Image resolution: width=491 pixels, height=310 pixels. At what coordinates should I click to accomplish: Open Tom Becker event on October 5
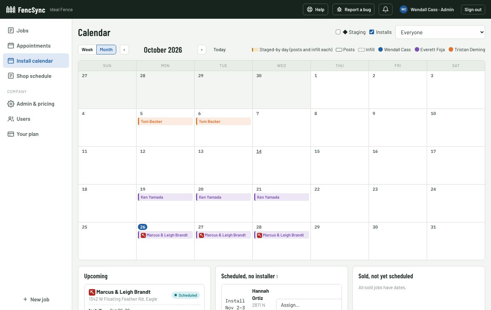pyautogui.click(x=165, y=121)
